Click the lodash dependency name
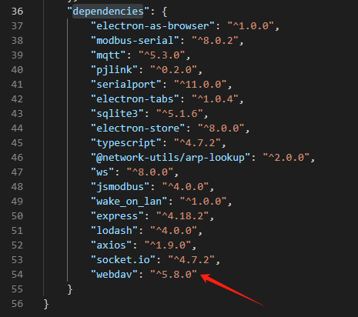Viewport: 358px width, 317px height. (x=114, y=231)
